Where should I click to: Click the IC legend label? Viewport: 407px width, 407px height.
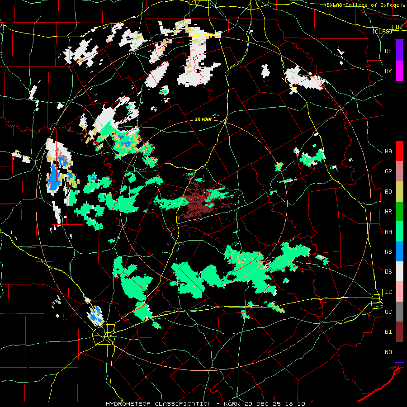[388, 292]
